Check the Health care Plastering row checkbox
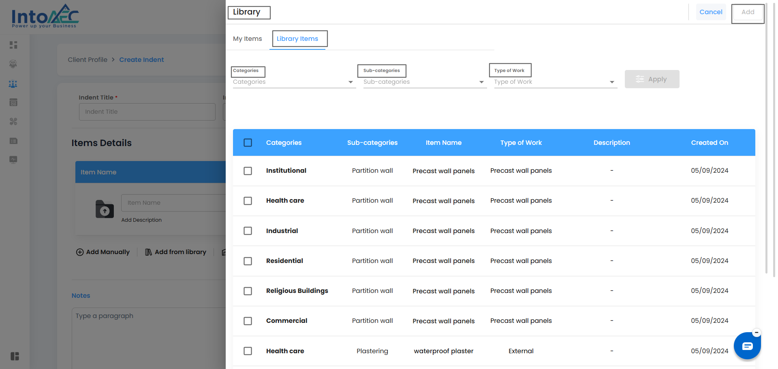The height and width of the screenshot is (369, 778). pos(248,351)
